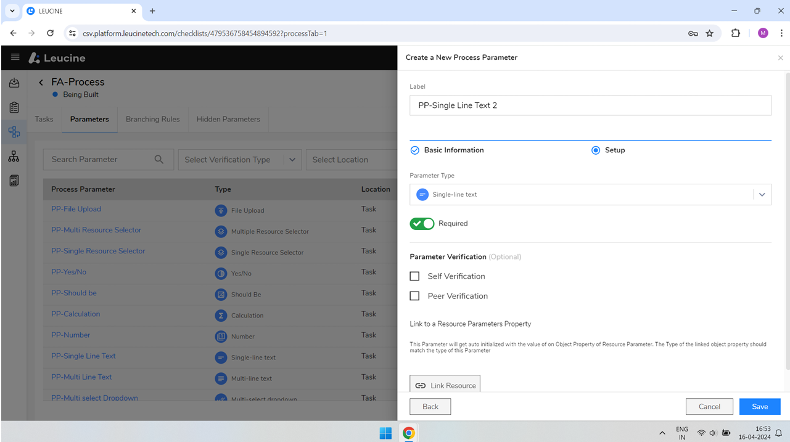Close the Create a New Process Parameter panel
Viewport: 790px width, 442px height.
[x=780, y=58]
